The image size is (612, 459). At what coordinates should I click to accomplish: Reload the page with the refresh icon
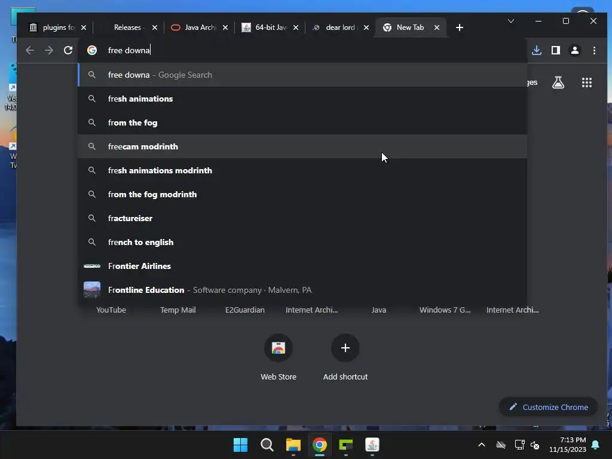[68, 50]
